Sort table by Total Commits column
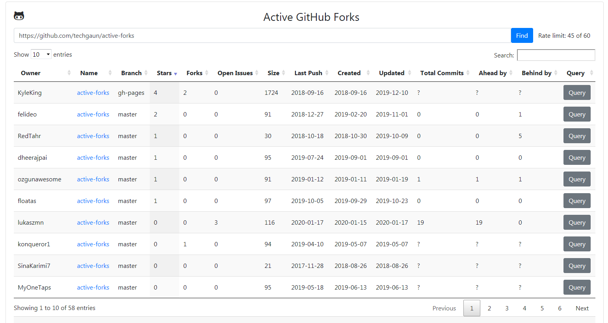Viewport: 608px width, 323px height. point(443,73)
